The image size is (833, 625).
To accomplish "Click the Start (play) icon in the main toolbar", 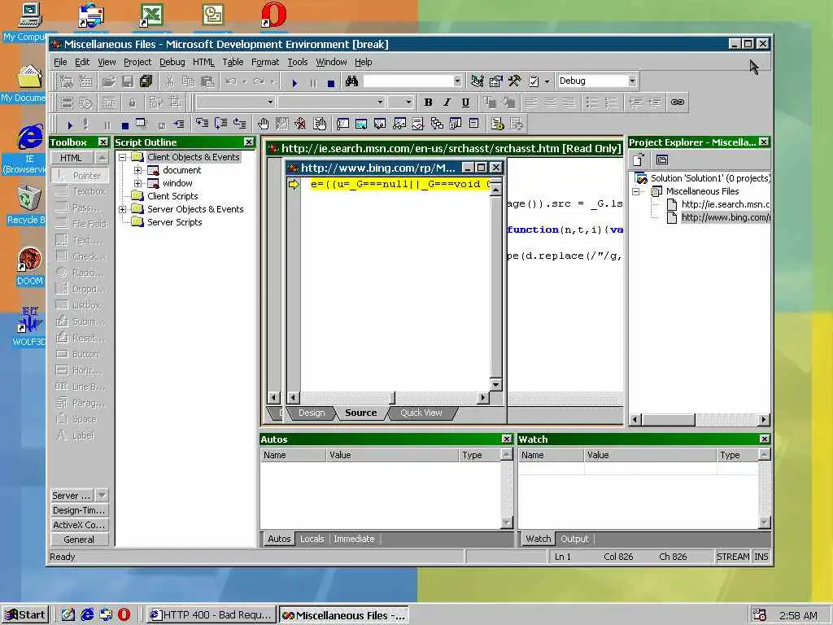I will (294, 82).
